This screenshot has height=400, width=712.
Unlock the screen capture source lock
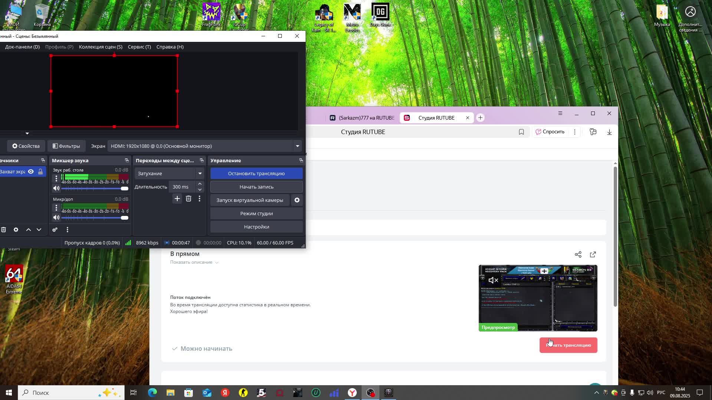40,171
